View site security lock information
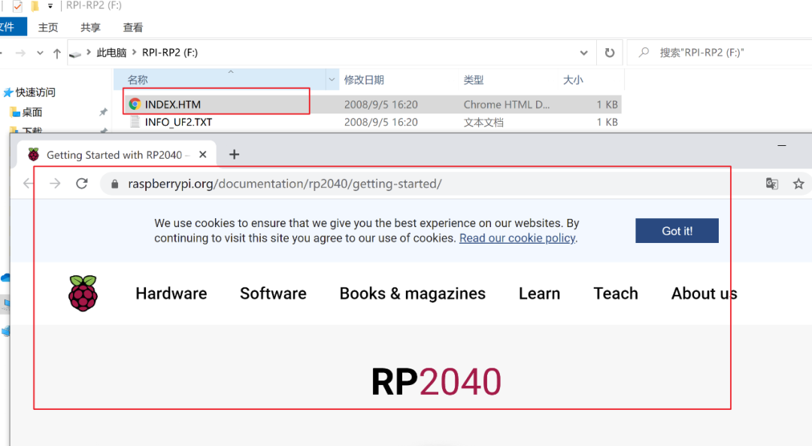812x446 pixels. 115,184
